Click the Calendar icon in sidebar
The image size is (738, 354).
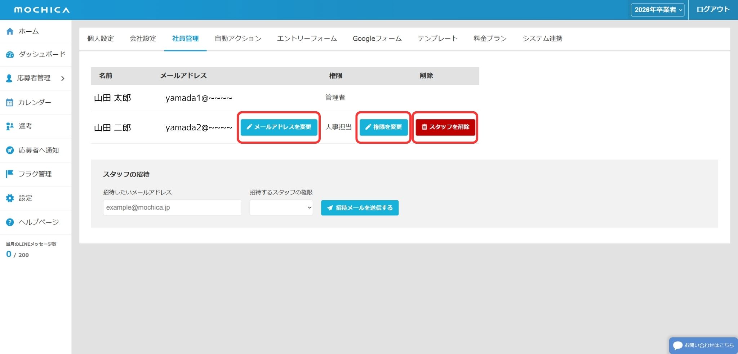point(10,102)
